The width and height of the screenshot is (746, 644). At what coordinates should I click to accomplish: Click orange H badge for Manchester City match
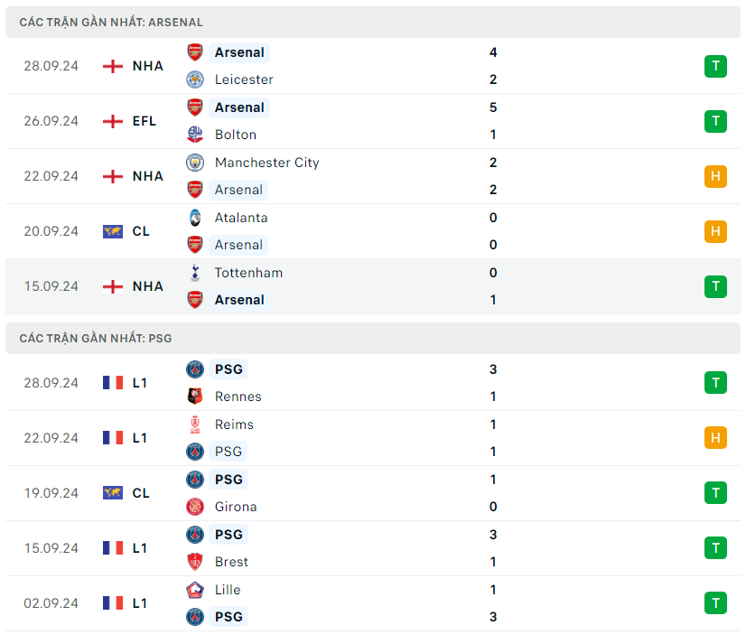[715, 176]
